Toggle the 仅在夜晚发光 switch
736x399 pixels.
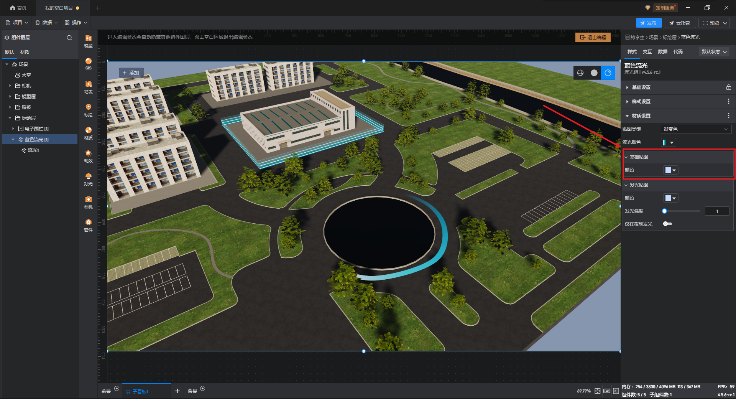tap(667, 224)
